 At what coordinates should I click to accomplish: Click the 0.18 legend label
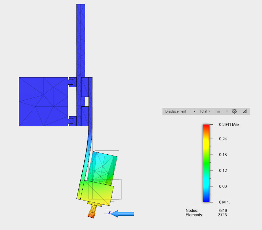(x=223, y=155)
